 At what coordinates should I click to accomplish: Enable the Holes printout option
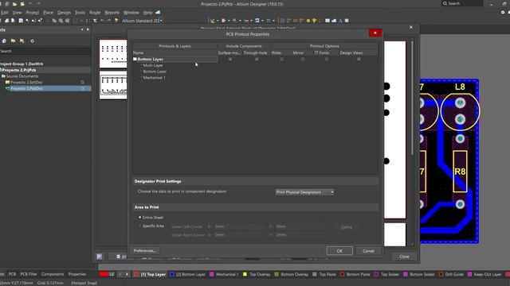(281, 60)
